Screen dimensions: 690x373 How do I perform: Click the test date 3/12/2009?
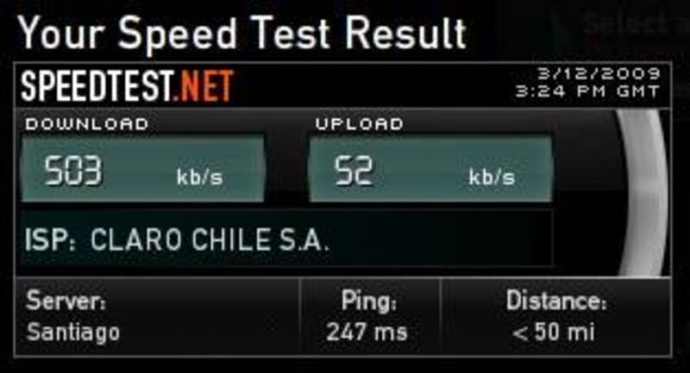(599, 73)
